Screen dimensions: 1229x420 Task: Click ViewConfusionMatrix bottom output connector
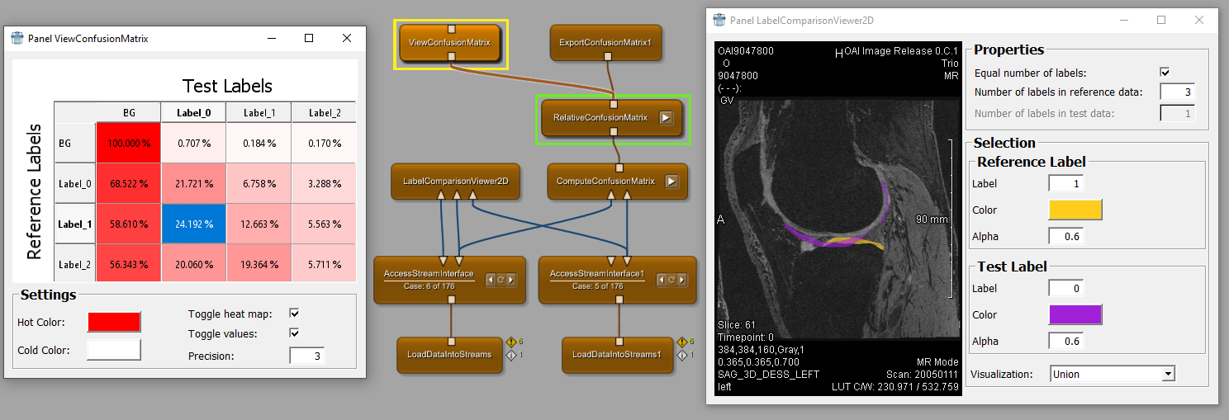point(451,56)
